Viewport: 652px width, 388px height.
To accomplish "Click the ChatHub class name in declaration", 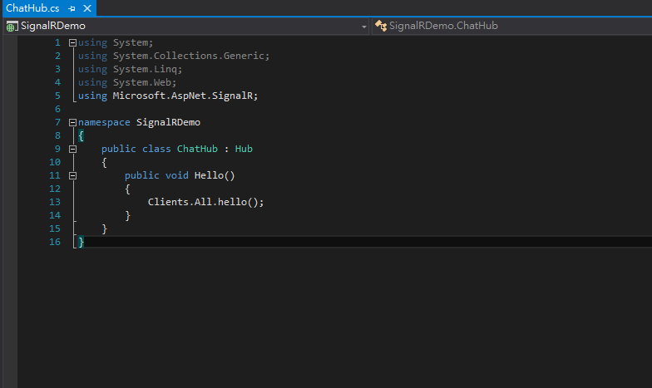I will pos(197,149).
